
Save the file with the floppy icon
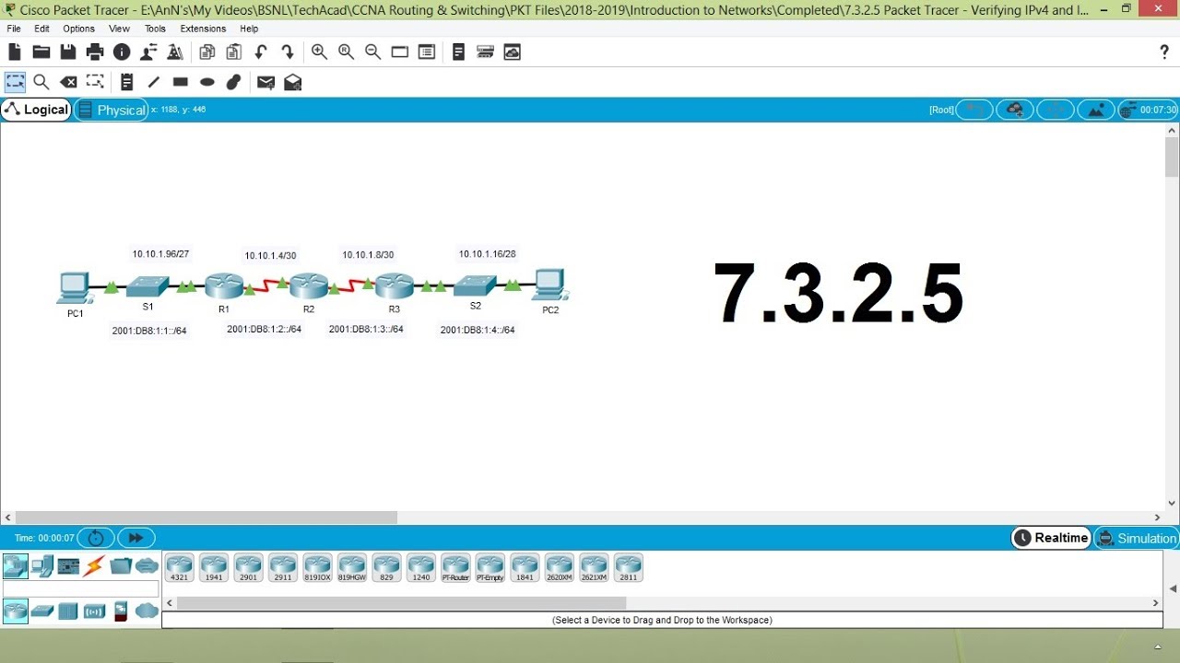click(68, 52)
